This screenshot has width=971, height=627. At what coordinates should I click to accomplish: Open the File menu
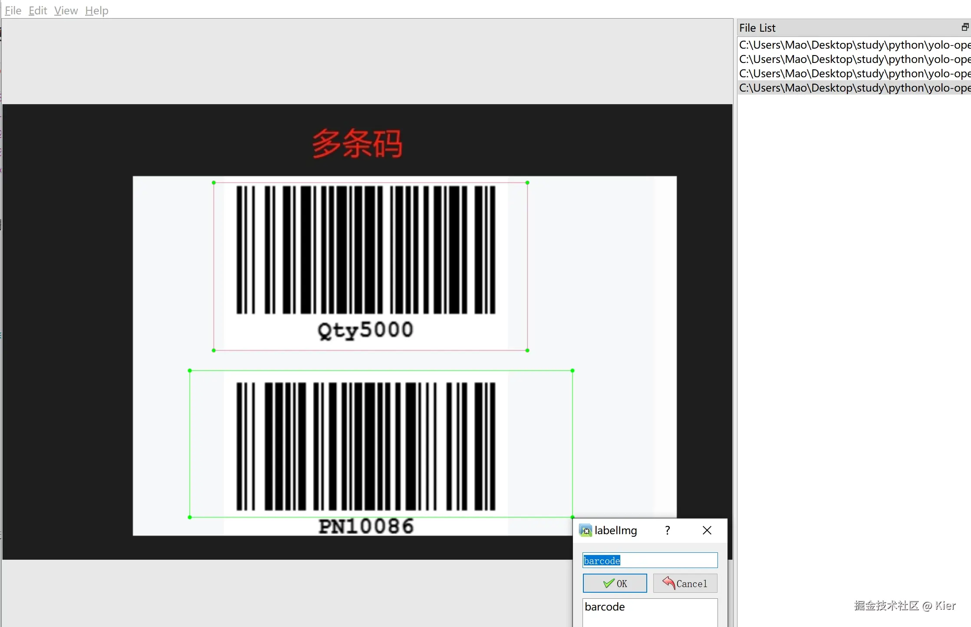pyautogui.click(x=13, y=10)
